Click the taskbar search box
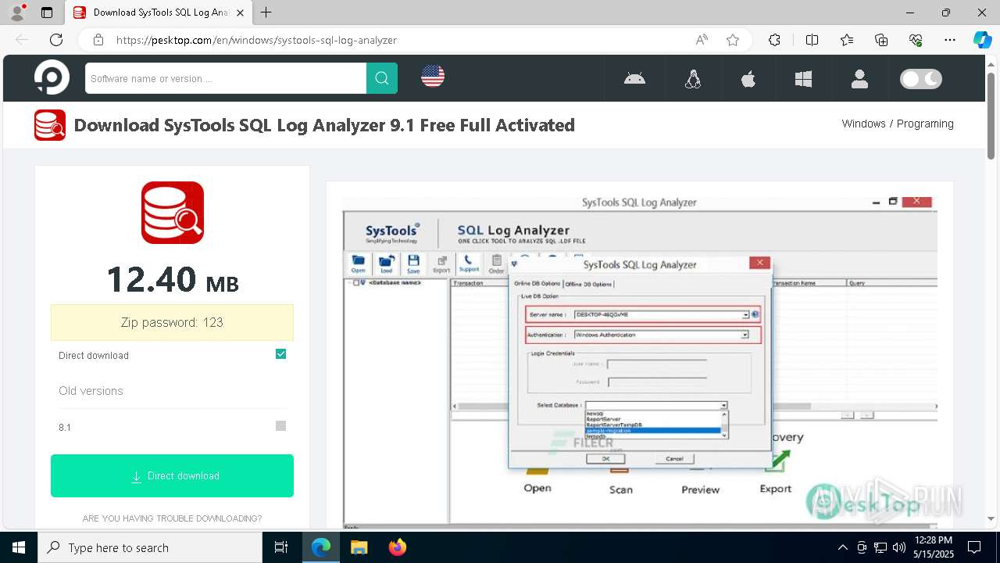This screenshot has width=1000, height=563. click(x=150, y=547)
